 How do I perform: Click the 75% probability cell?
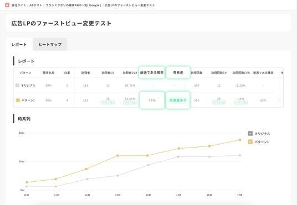(152, 101)
